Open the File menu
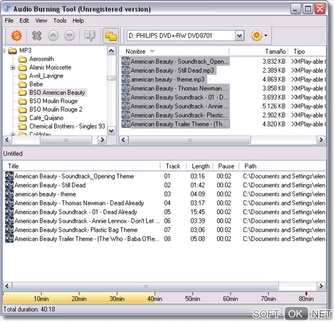Viewport: 335px width, 322px height. (9, 20)
